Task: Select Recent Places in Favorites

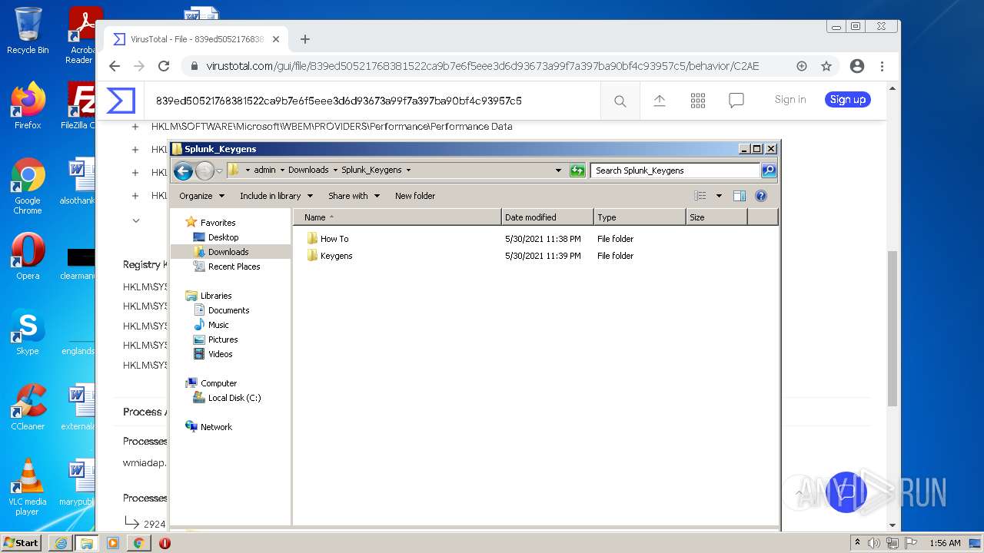Action: (x=234, y=267)
